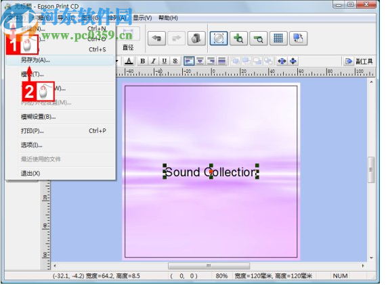
Task: Toggle the grid display button
Action: 278,38
